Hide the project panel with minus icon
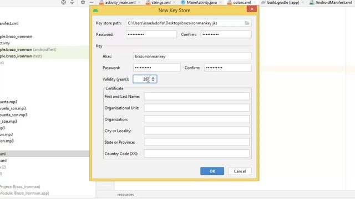 (92, 2)
